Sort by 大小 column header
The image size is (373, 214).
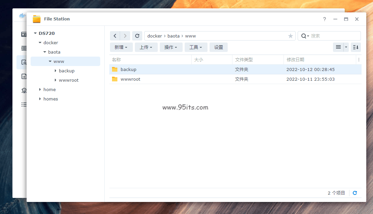[199, 60]
